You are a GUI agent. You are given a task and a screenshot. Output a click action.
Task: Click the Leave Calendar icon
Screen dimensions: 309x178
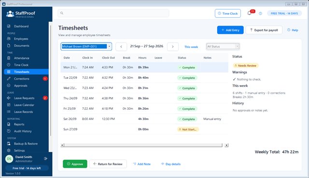tap(9, 105)
